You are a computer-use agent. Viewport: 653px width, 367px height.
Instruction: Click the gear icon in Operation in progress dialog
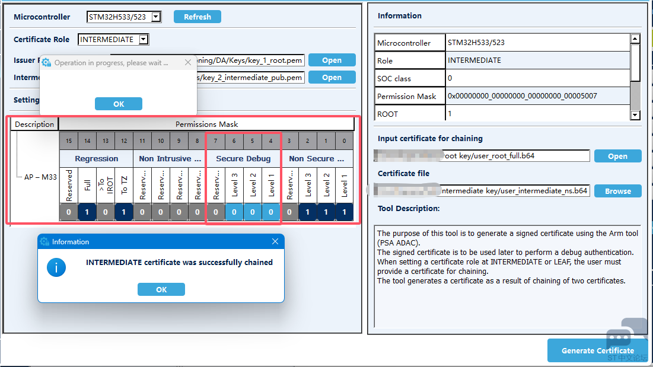coord(46,62)
